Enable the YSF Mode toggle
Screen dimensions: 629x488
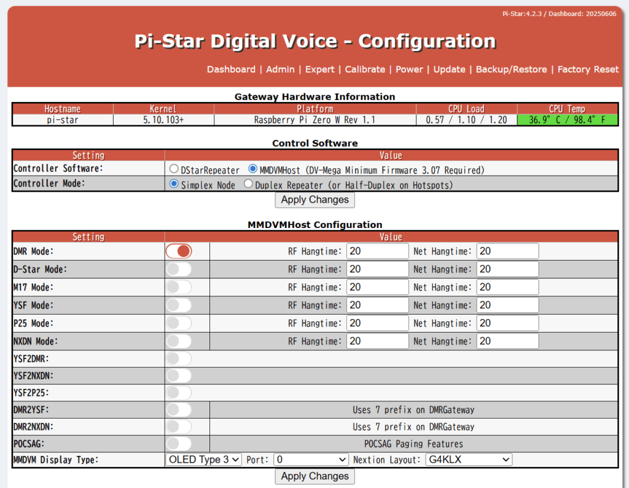click(179, 305)
